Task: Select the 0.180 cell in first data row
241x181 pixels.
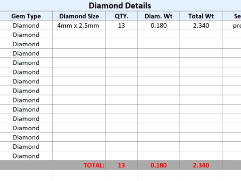Action: [159, 26]
